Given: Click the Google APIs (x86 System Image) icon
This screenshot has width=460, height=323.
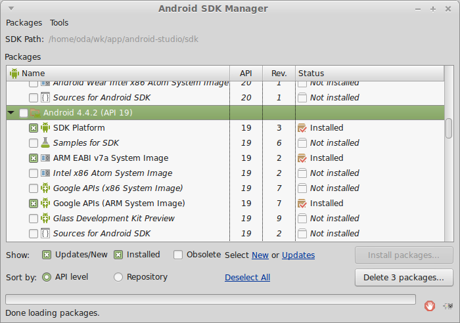Looking at the screenshot, I should tap(45, 188).
